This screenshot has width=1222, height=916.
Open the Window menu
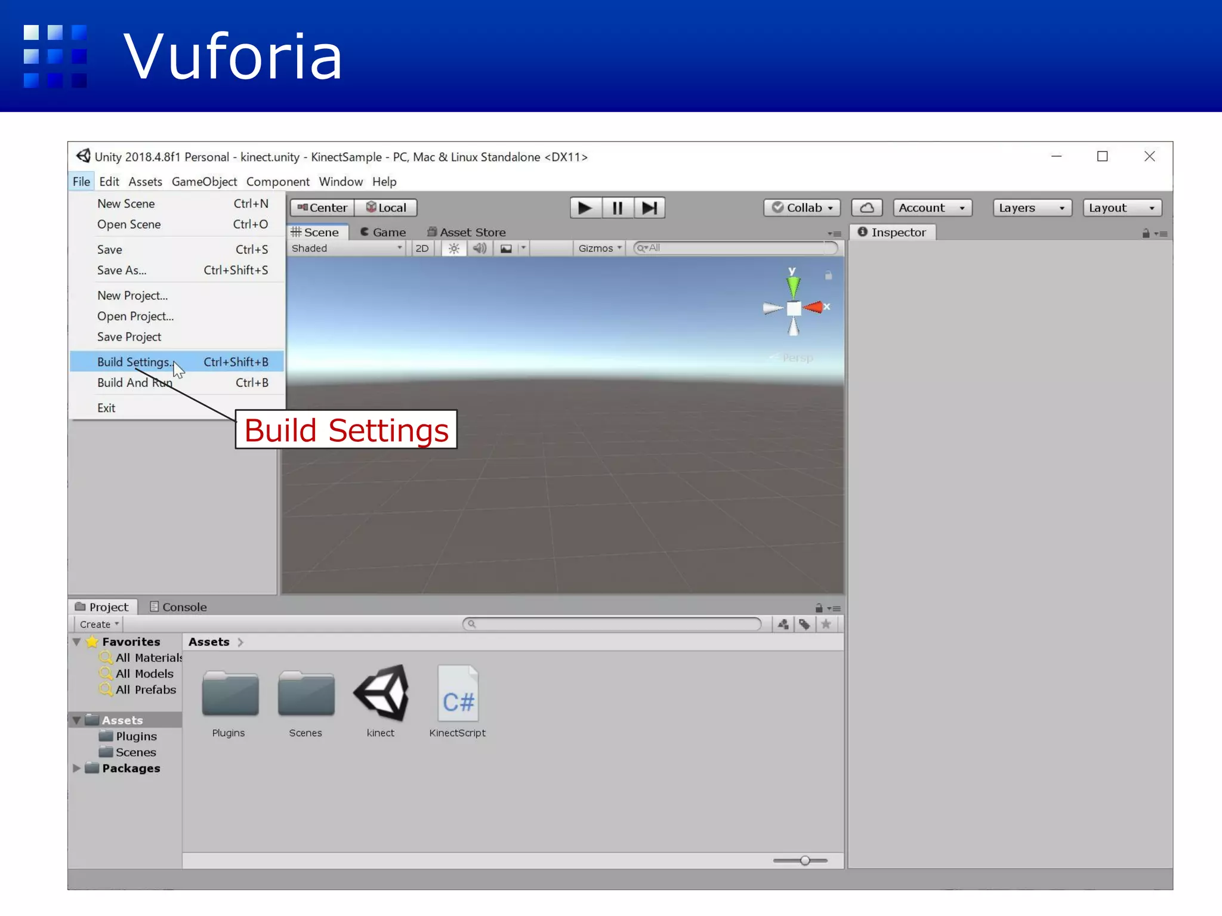coord(341,181)
